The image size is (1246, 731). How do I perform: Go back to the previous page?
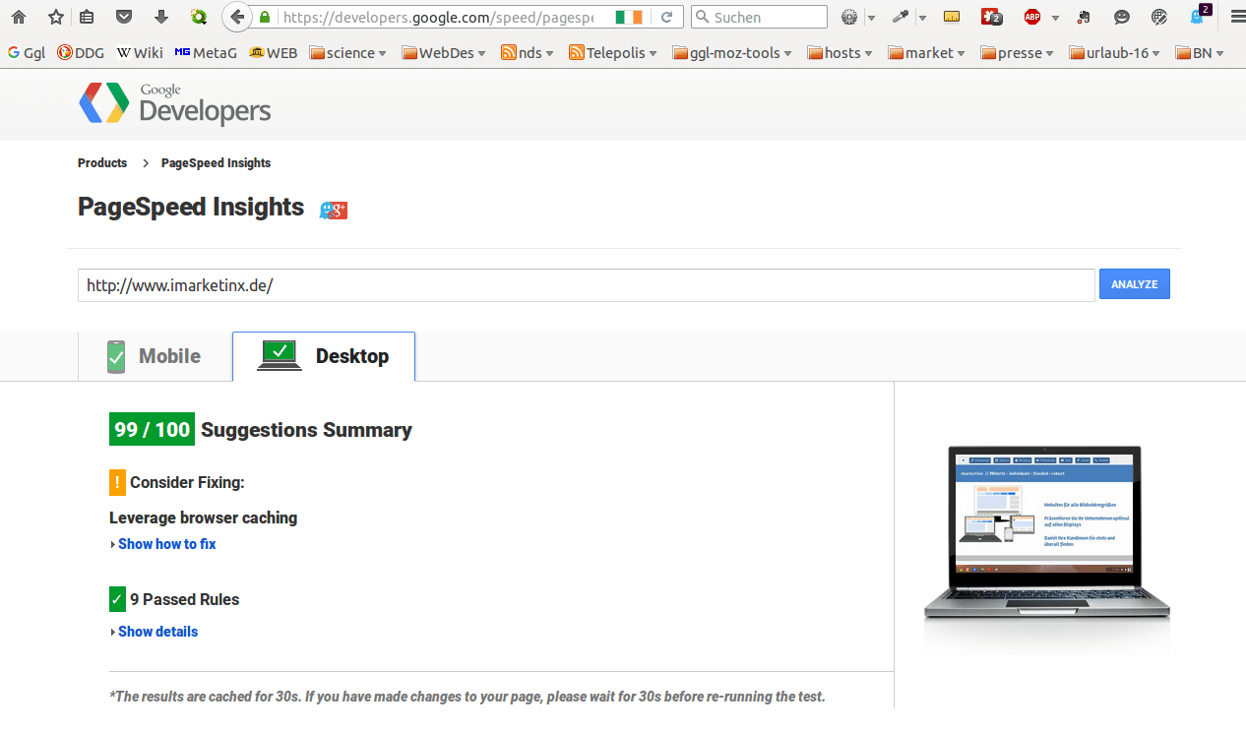[235, 17]
